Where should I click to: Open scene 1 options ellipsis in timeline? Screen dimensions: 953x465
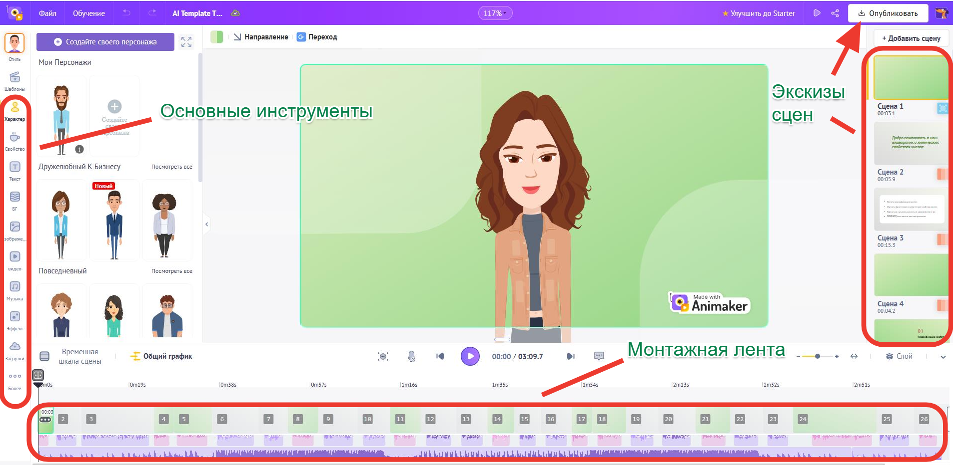pyautogui.click(x=45, y=420)
